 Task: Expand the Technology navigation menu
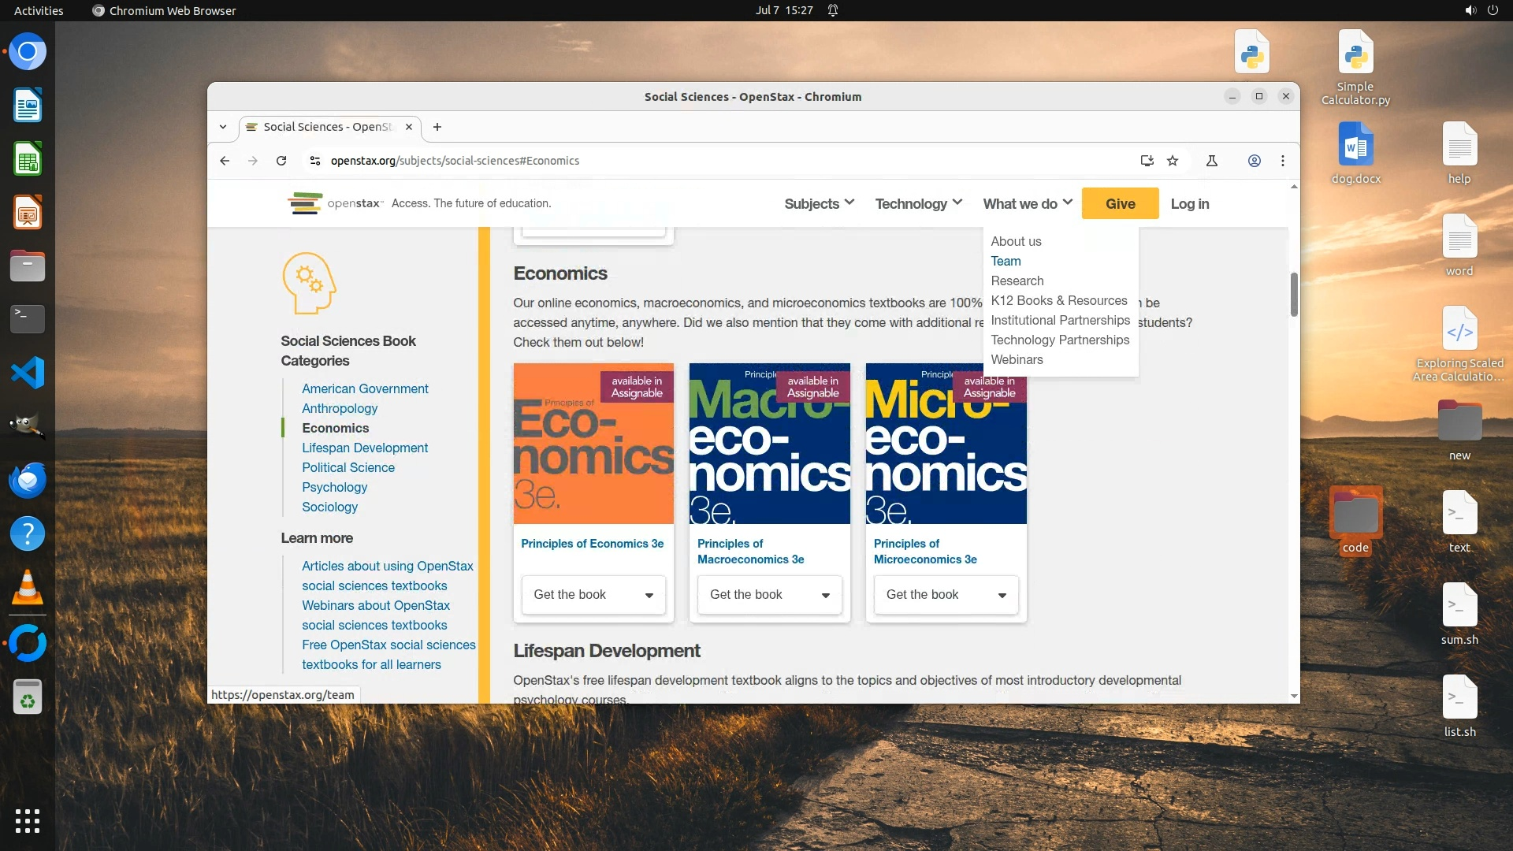click(918, 203)
